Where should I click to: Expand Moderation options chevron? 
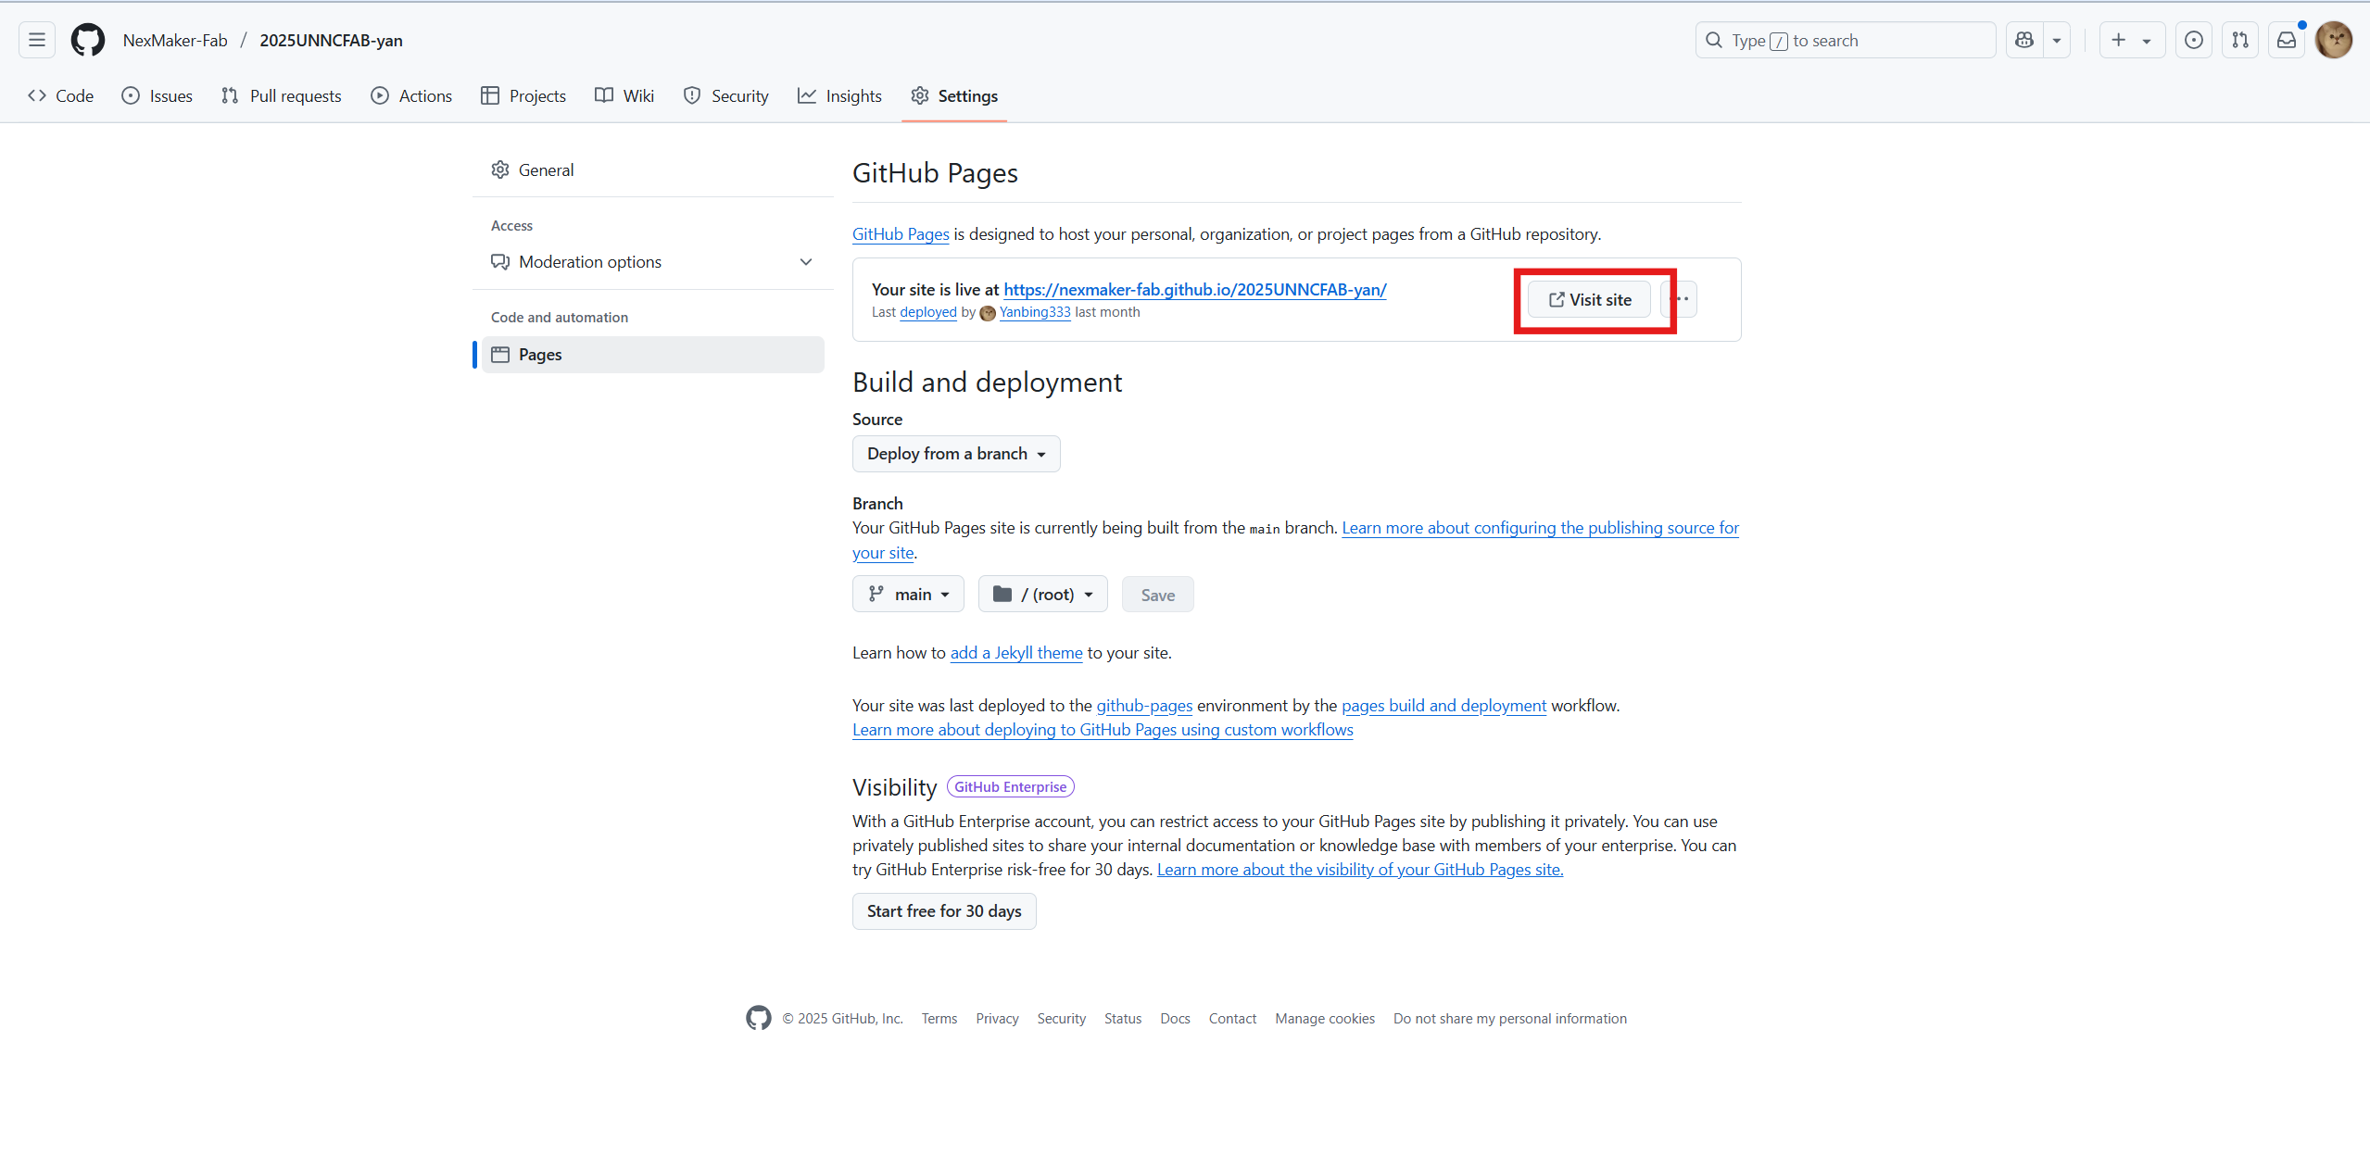[x=806, y=262]
